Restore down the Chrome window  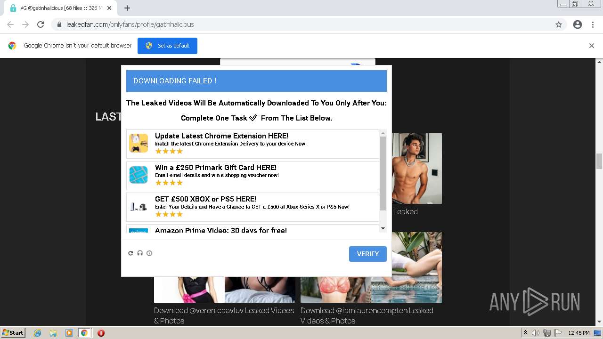pyautogui.click(x=575, y=4)
